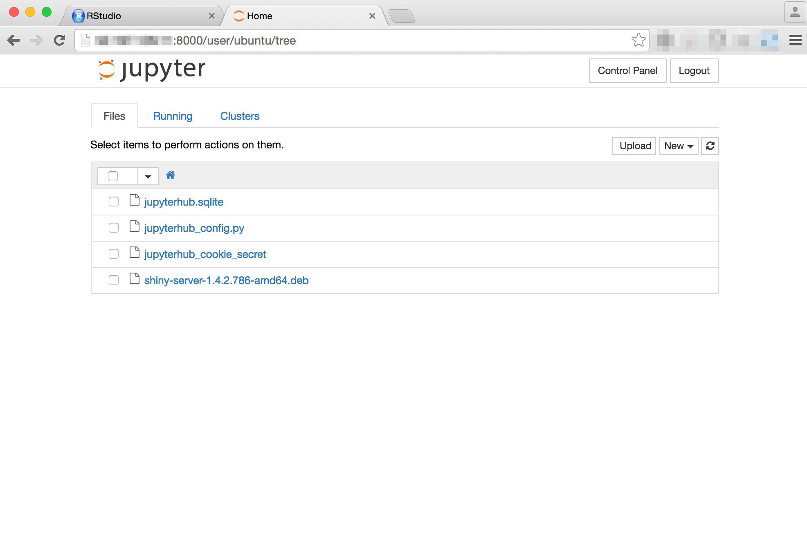This screenshot has width=807, height=558.
Task: Click the Jupyter logo
Action: point(151,69)
